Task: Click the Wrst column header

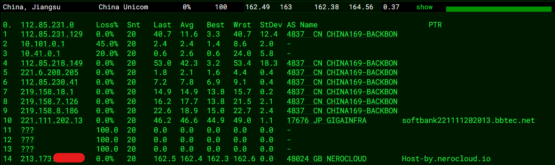Action: [x=242, y=25]
